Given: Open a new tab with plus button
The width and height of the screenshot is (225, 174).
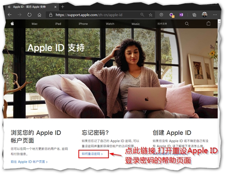Looking at the screenshot, I should point(63,7).
